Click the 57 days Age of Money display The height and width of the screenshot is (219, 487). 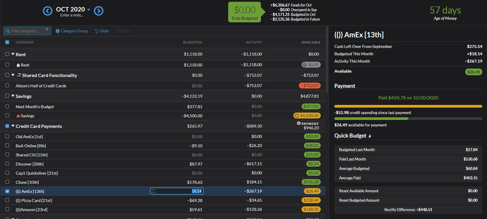point(445,13)
